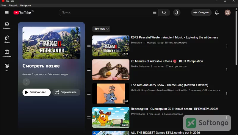Shuffle playlist with Перемешать button

pos(66,92)
